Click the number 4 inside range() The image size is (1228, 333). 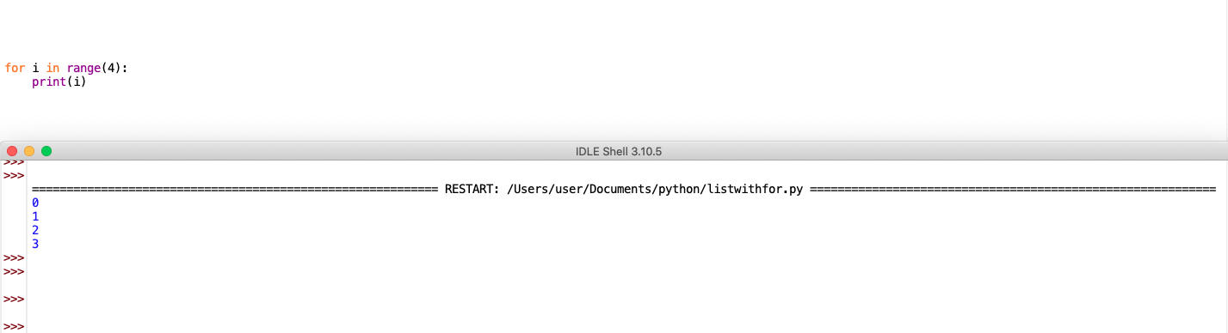pyautogui.click(x=112, y=68)
